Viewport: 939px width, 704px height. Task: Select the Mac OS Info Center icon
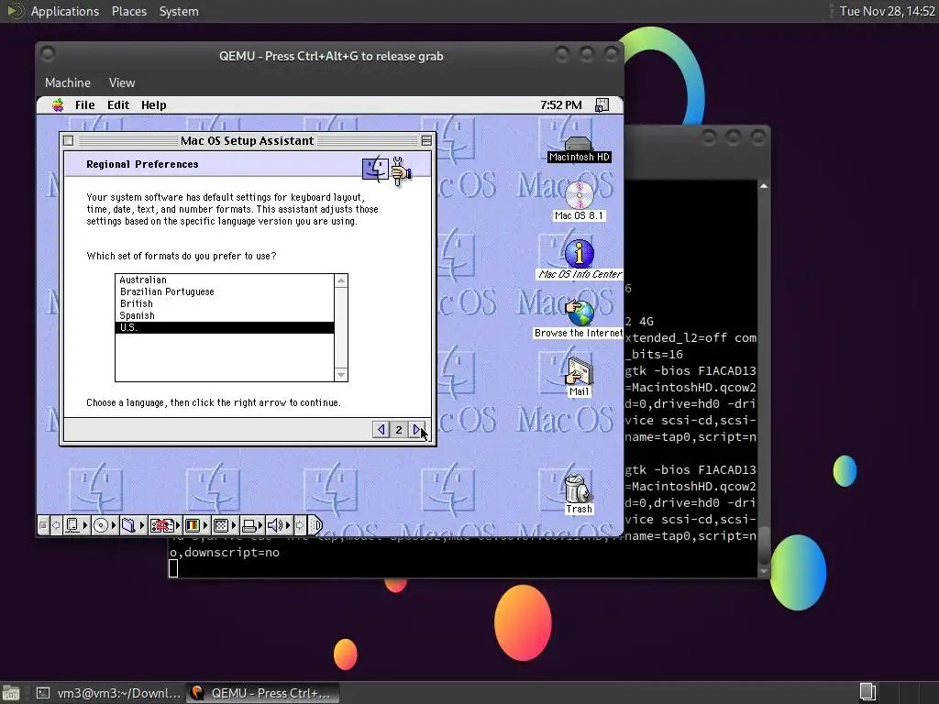pos(579,259)
